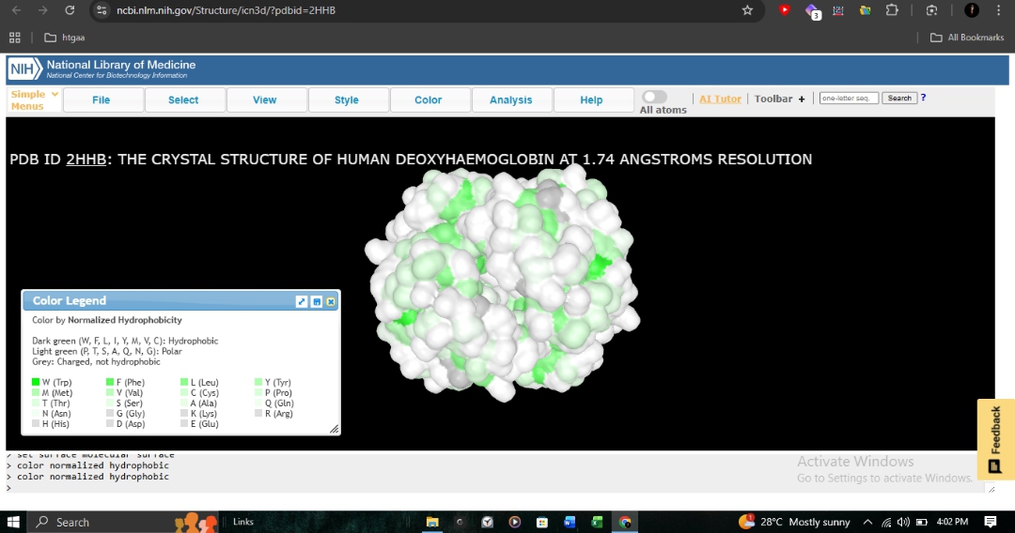
Task: Open the apps grid icon in bookmarks bar
Action: pos(15,38)
